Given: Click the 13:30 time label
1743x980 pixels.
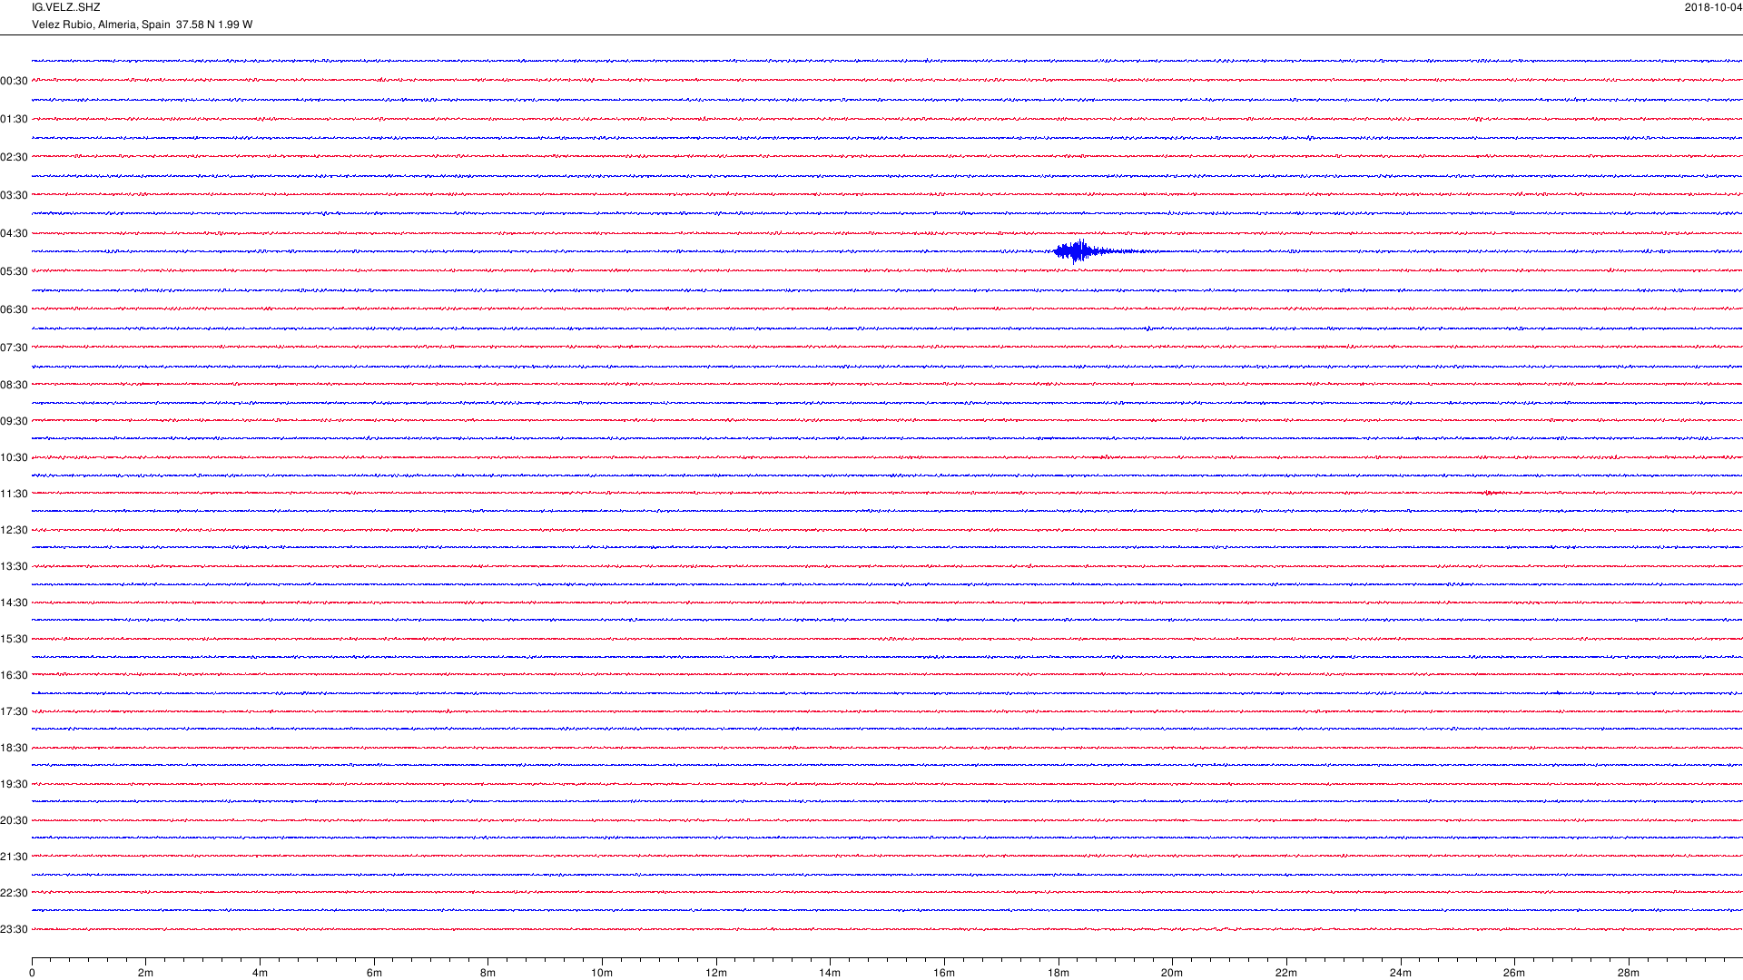Looking at the screenshot, I should coord(14,567).
